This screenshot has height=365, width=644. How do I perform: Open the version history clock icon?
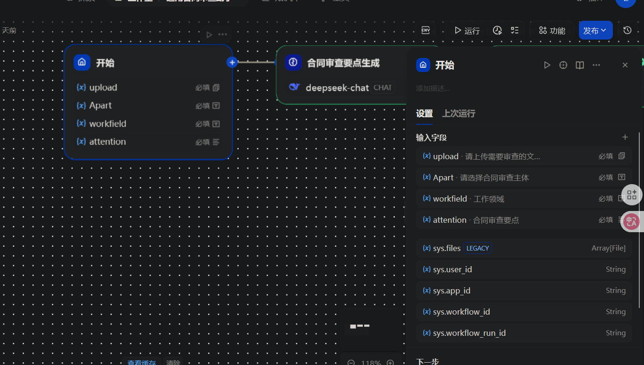coord(627,30)
